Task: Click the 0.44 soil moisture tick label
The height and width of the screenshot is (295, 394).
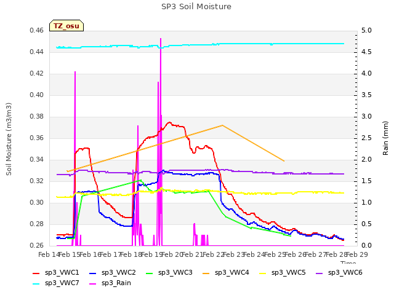Action: click(37, 52)
